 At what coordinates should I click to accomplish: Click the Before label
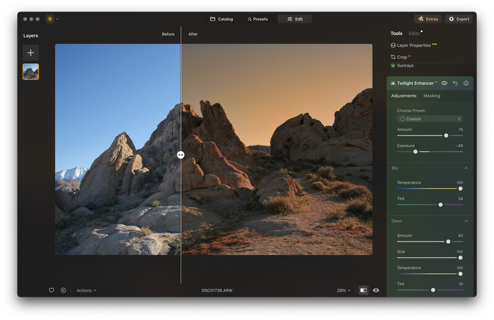click(168, 34)
